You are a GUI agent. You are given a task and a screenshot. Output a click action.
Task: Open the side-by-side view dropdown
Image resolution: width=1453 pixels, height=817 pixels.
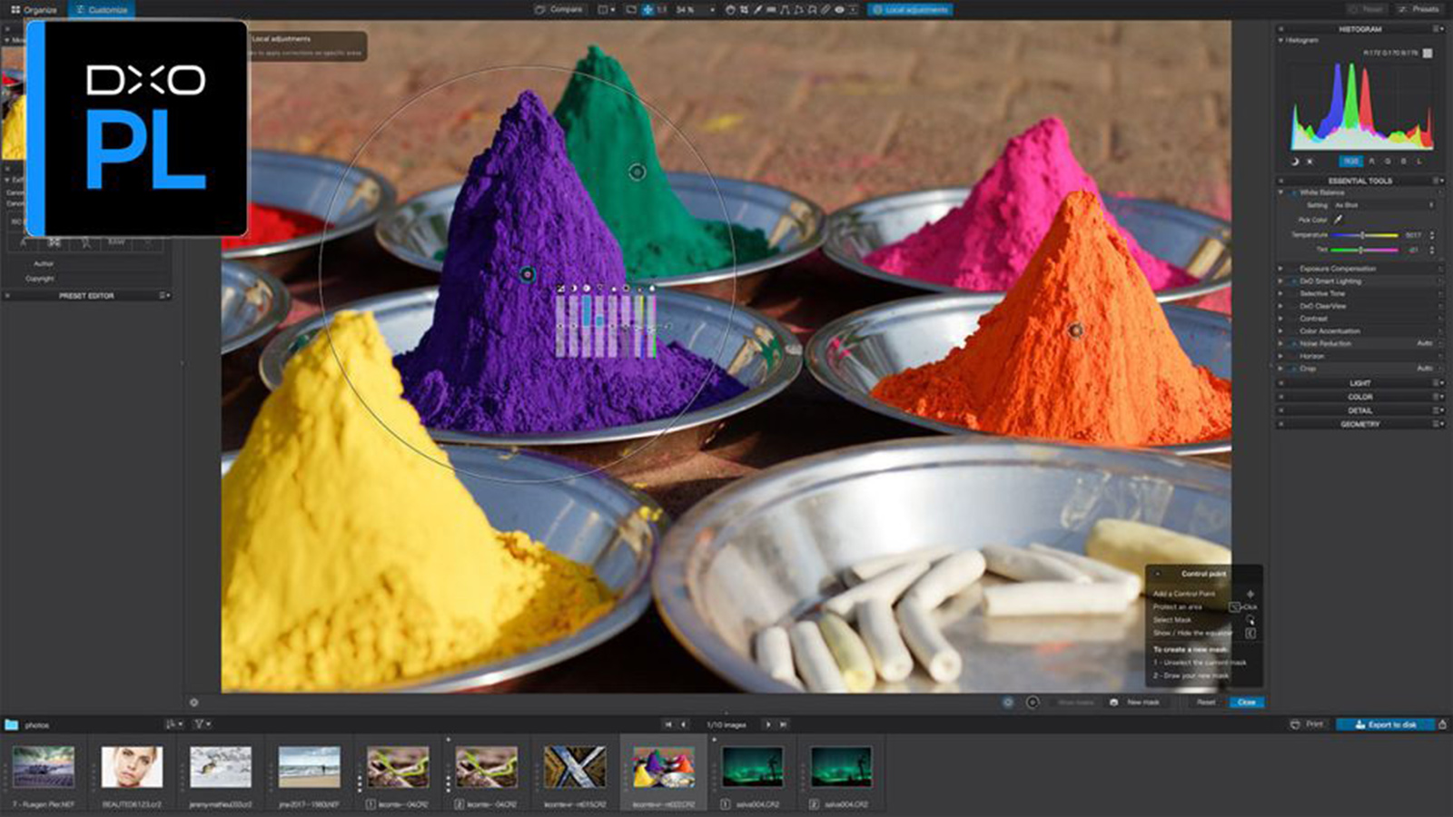[x=606, y=9]
